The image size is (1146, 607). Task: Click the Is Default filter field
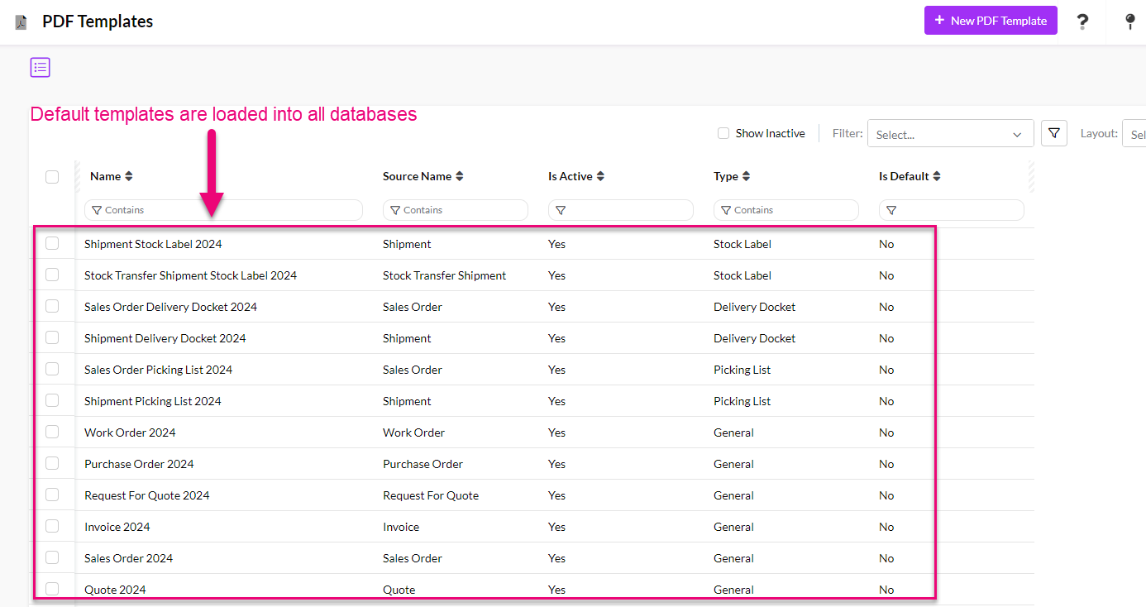pos(951,210)
